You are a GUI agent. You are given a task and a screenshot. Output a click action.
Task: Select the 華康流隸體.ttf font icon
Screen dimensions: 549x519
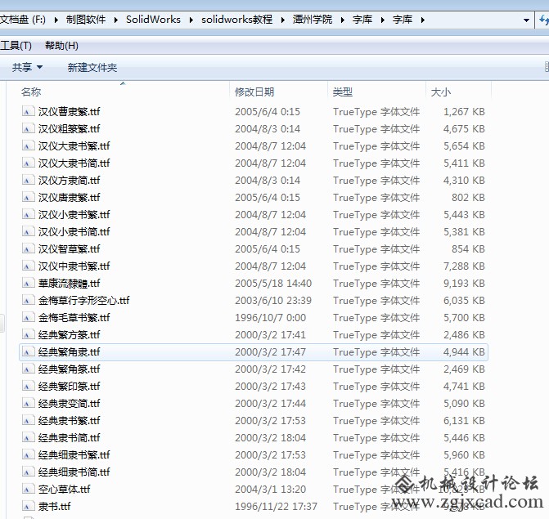pyautogui.click(x=29, y=283)
